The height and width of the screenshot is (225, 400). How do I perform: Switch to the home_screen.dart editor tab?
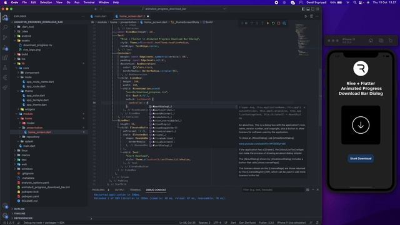pos(131,16)
